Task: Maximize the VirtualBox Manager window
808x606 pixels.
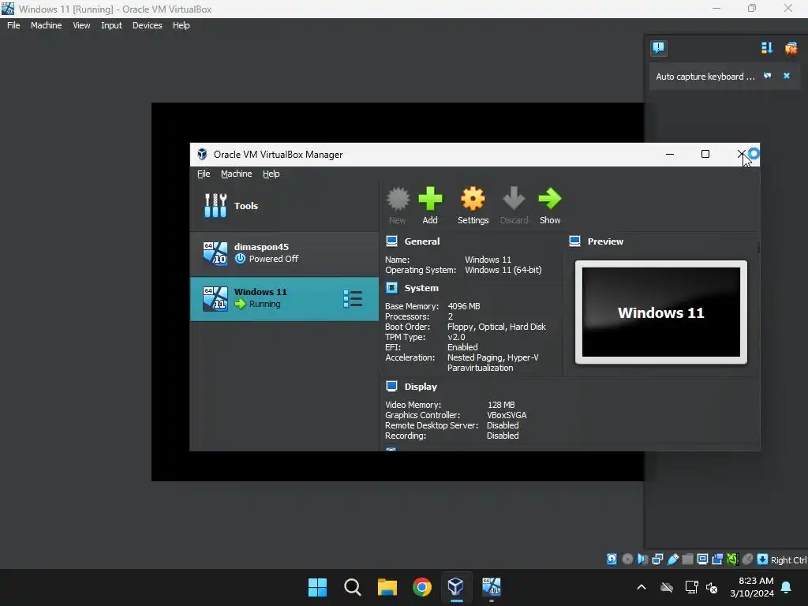Action: (x=705, y=154)
